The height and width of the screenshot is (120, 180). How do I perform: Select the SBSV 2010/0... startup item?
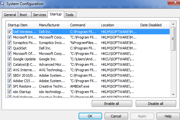(x=24, y=75)
